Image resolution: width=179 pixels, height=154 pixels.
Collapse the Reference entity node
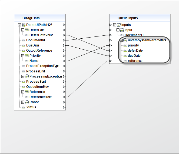pyautogui.click(x=23, y=92)
